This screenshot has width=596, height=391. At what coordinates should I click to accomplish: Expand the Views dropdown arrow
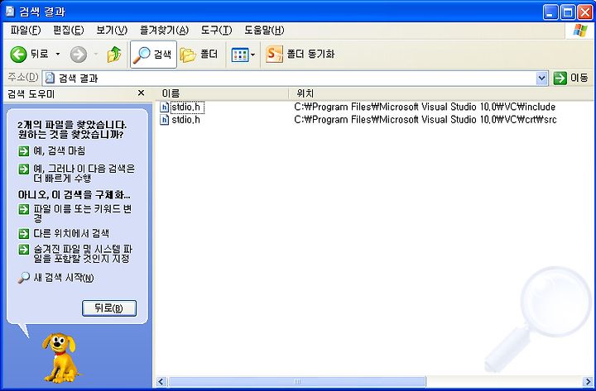tap(252, 55)
